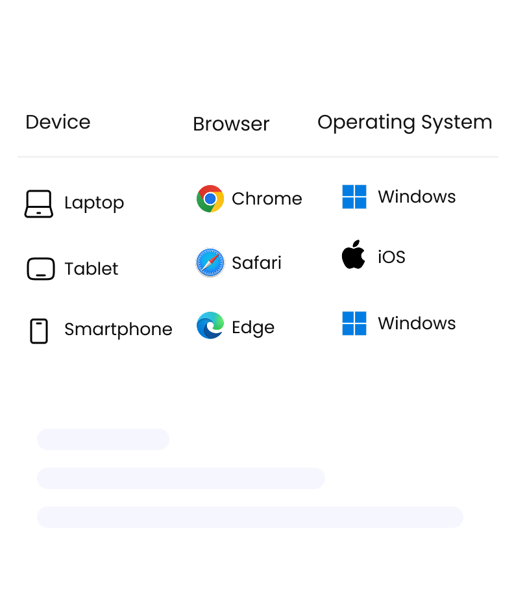This screenshot has width=514, height=602.
Task: Click the medium-length placeholder bar
Action: pos(181,478)
